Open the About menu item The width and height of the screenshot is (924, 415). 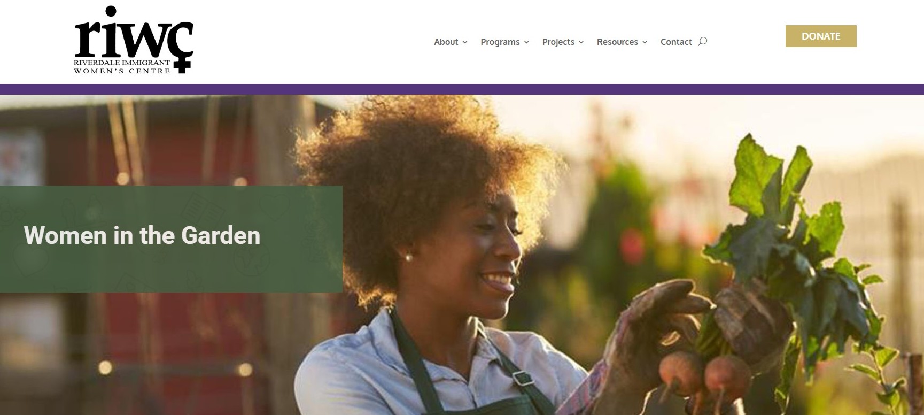[x=446, y=42]
